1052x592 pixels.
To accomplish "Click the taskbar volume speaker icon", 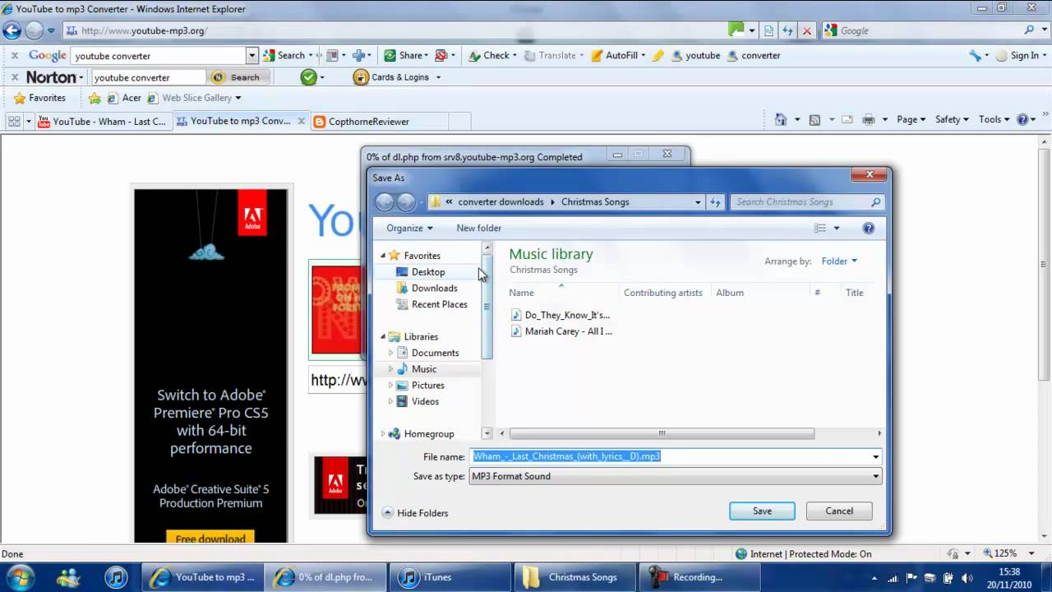I will click(967, 577).
